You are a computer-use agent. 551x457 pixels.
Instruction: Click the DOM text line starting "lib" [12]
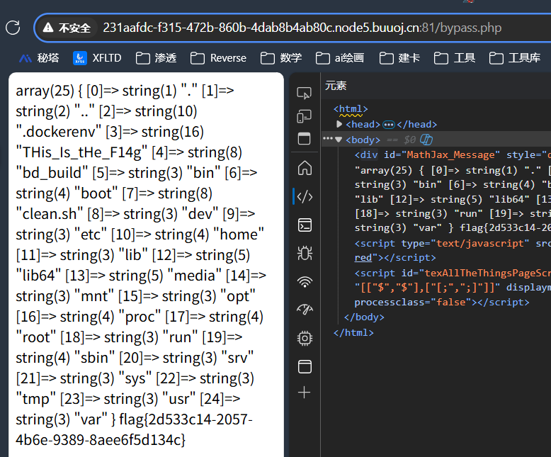[x=453, y=199]
